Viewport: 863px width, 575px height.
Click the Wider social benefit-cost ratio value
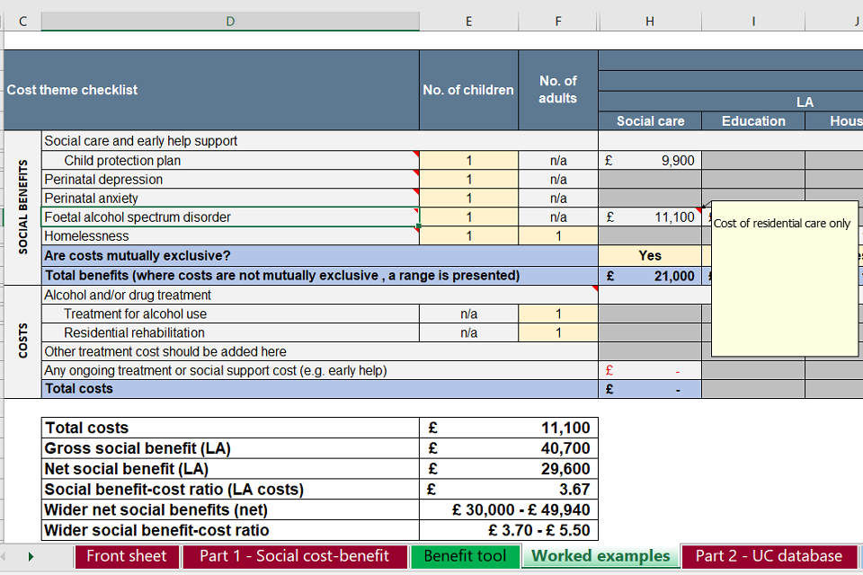tap(509, 530)
